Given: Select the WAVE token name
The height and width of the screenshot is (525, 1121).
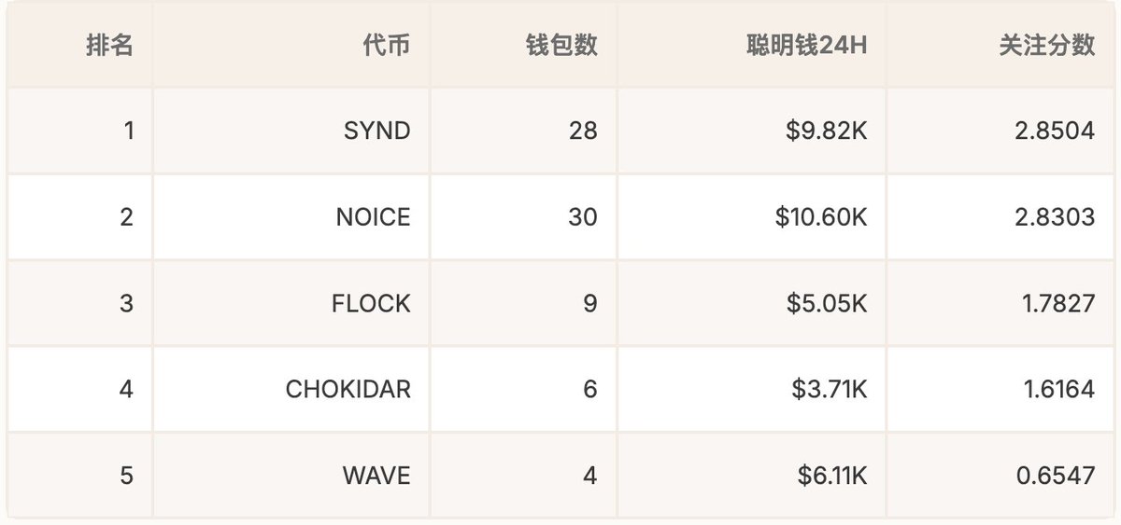Looking at the screenshot, I should point(376,476).
